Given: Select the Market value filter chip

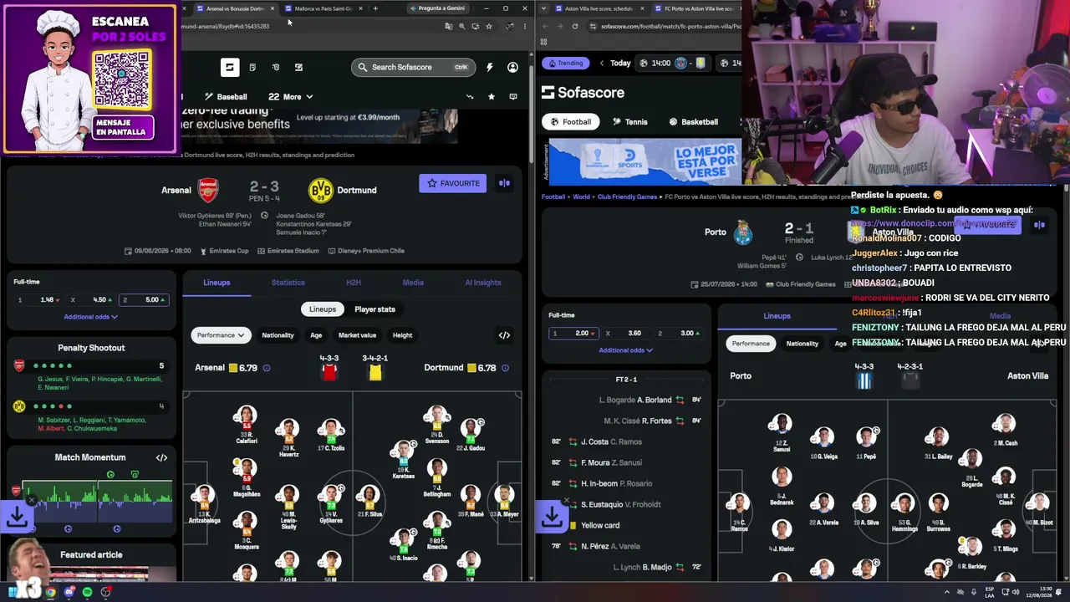Looking at the screenshot, I should tap(357, 335).
